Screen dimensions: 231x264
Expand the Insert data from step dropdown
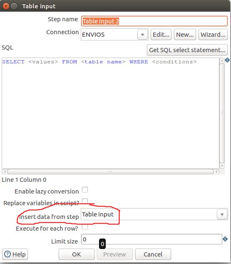click(x=222, y=214)
